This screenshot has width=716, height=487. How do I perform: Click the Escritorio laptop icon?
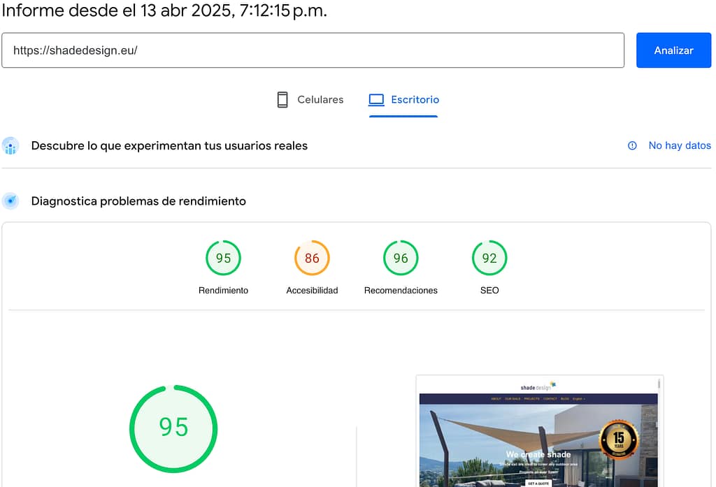pyautogui.click(x=376, y=100)
